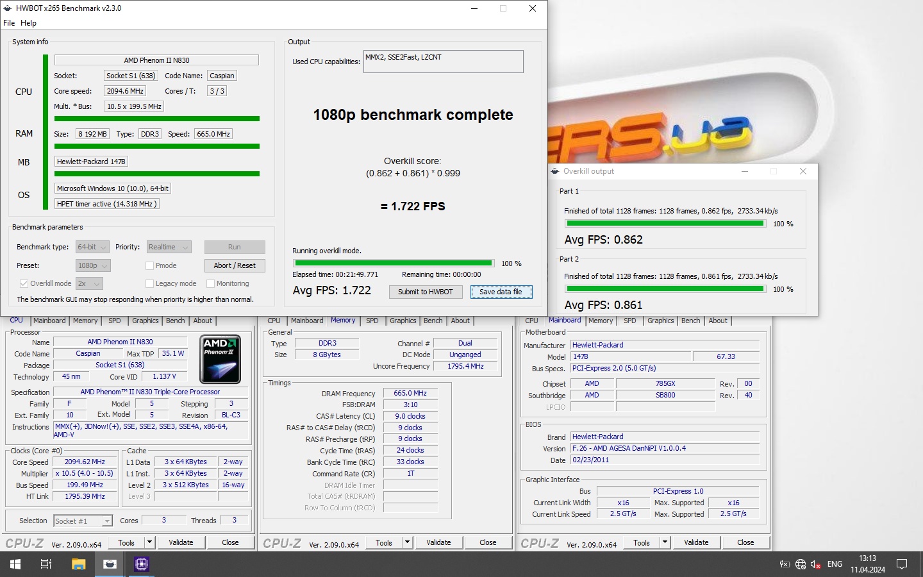Screen dimensions: 923x577
Task: Open the Help menu
Action: (x=28, y=23)
